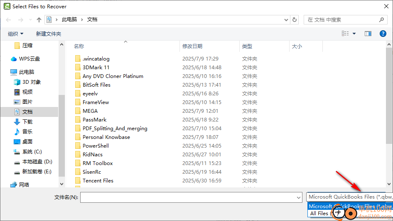Toggle the preview pane

368,34
